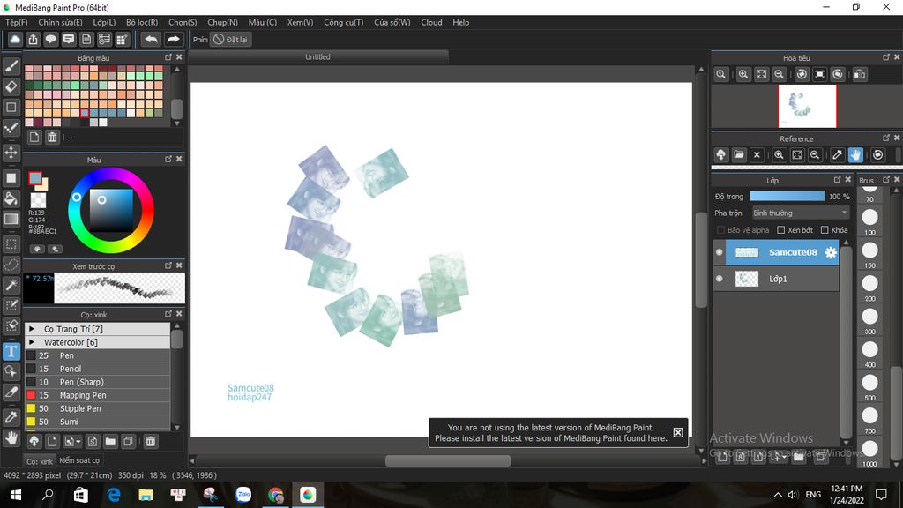The width and height of the screenshot is (903, 508).
Task: Open the Bộ lọc(R) menu
Action: pos(142,22)
